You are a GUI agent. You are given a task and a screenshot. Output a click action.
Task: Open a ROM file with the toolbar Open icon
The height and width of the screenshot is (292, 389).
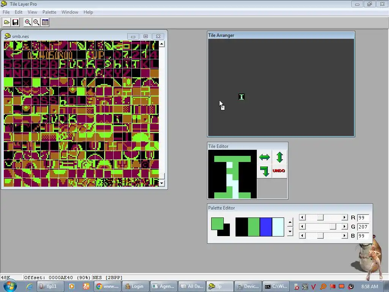pyautogui.click(x=7, y=22)
